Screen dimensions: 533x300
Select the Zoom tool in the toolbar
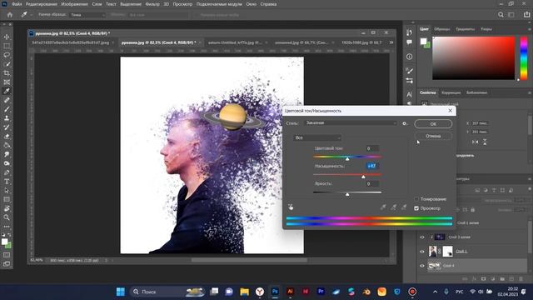pyautogui.click(x=7, y=217)
